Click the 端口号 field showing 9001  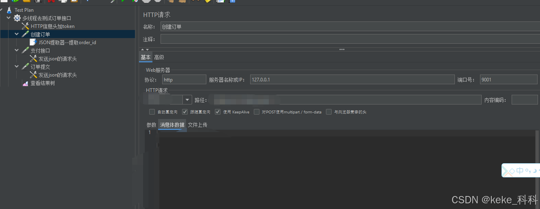(x=509, y=79)
